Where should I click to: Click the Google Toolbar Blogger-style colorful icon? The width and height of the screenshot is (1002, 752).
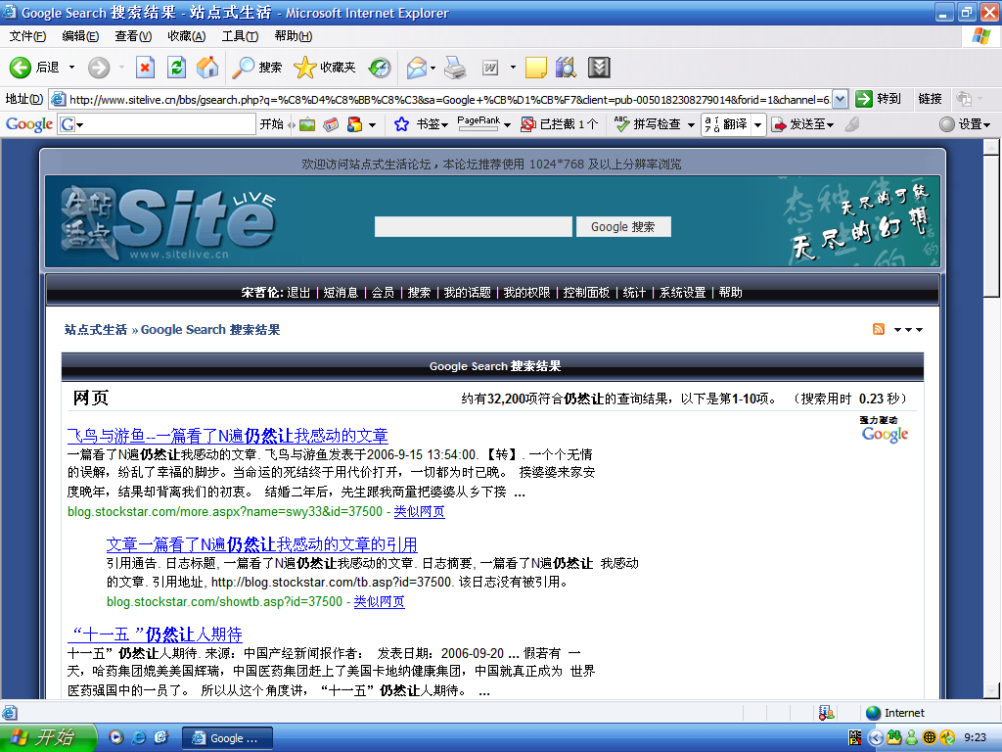point(354,124)
